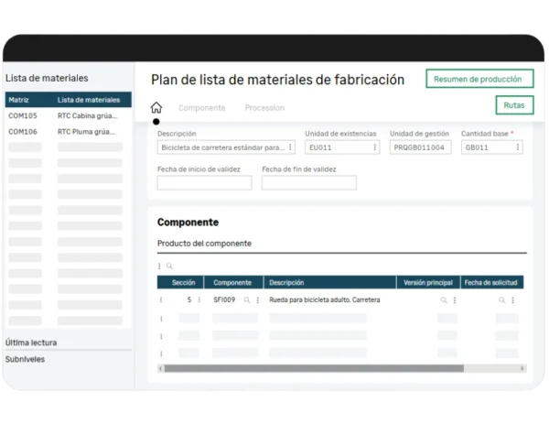
Task: Click right arrow of table scrollbar
Action: click(522, 368)
